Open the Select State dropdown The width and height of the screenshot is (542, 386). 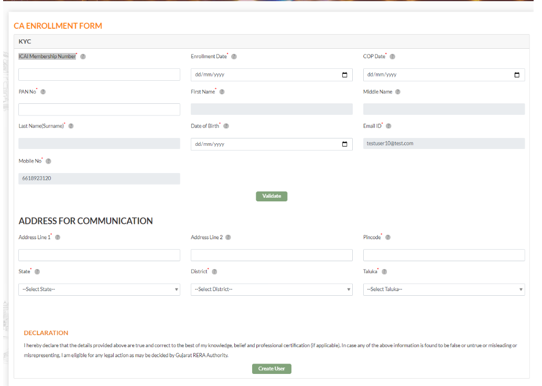click(99, 290)
